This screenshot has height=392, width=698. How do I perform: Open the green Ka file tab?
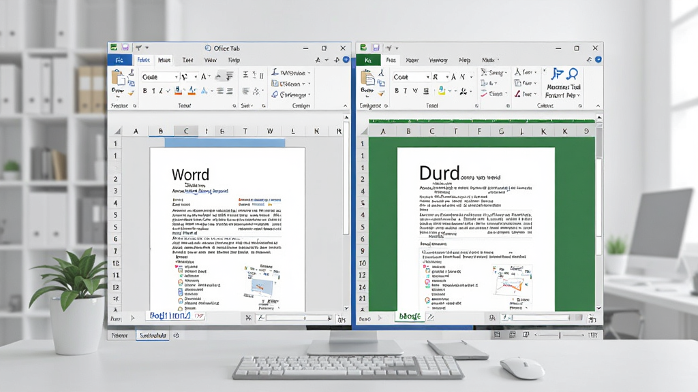367,60
